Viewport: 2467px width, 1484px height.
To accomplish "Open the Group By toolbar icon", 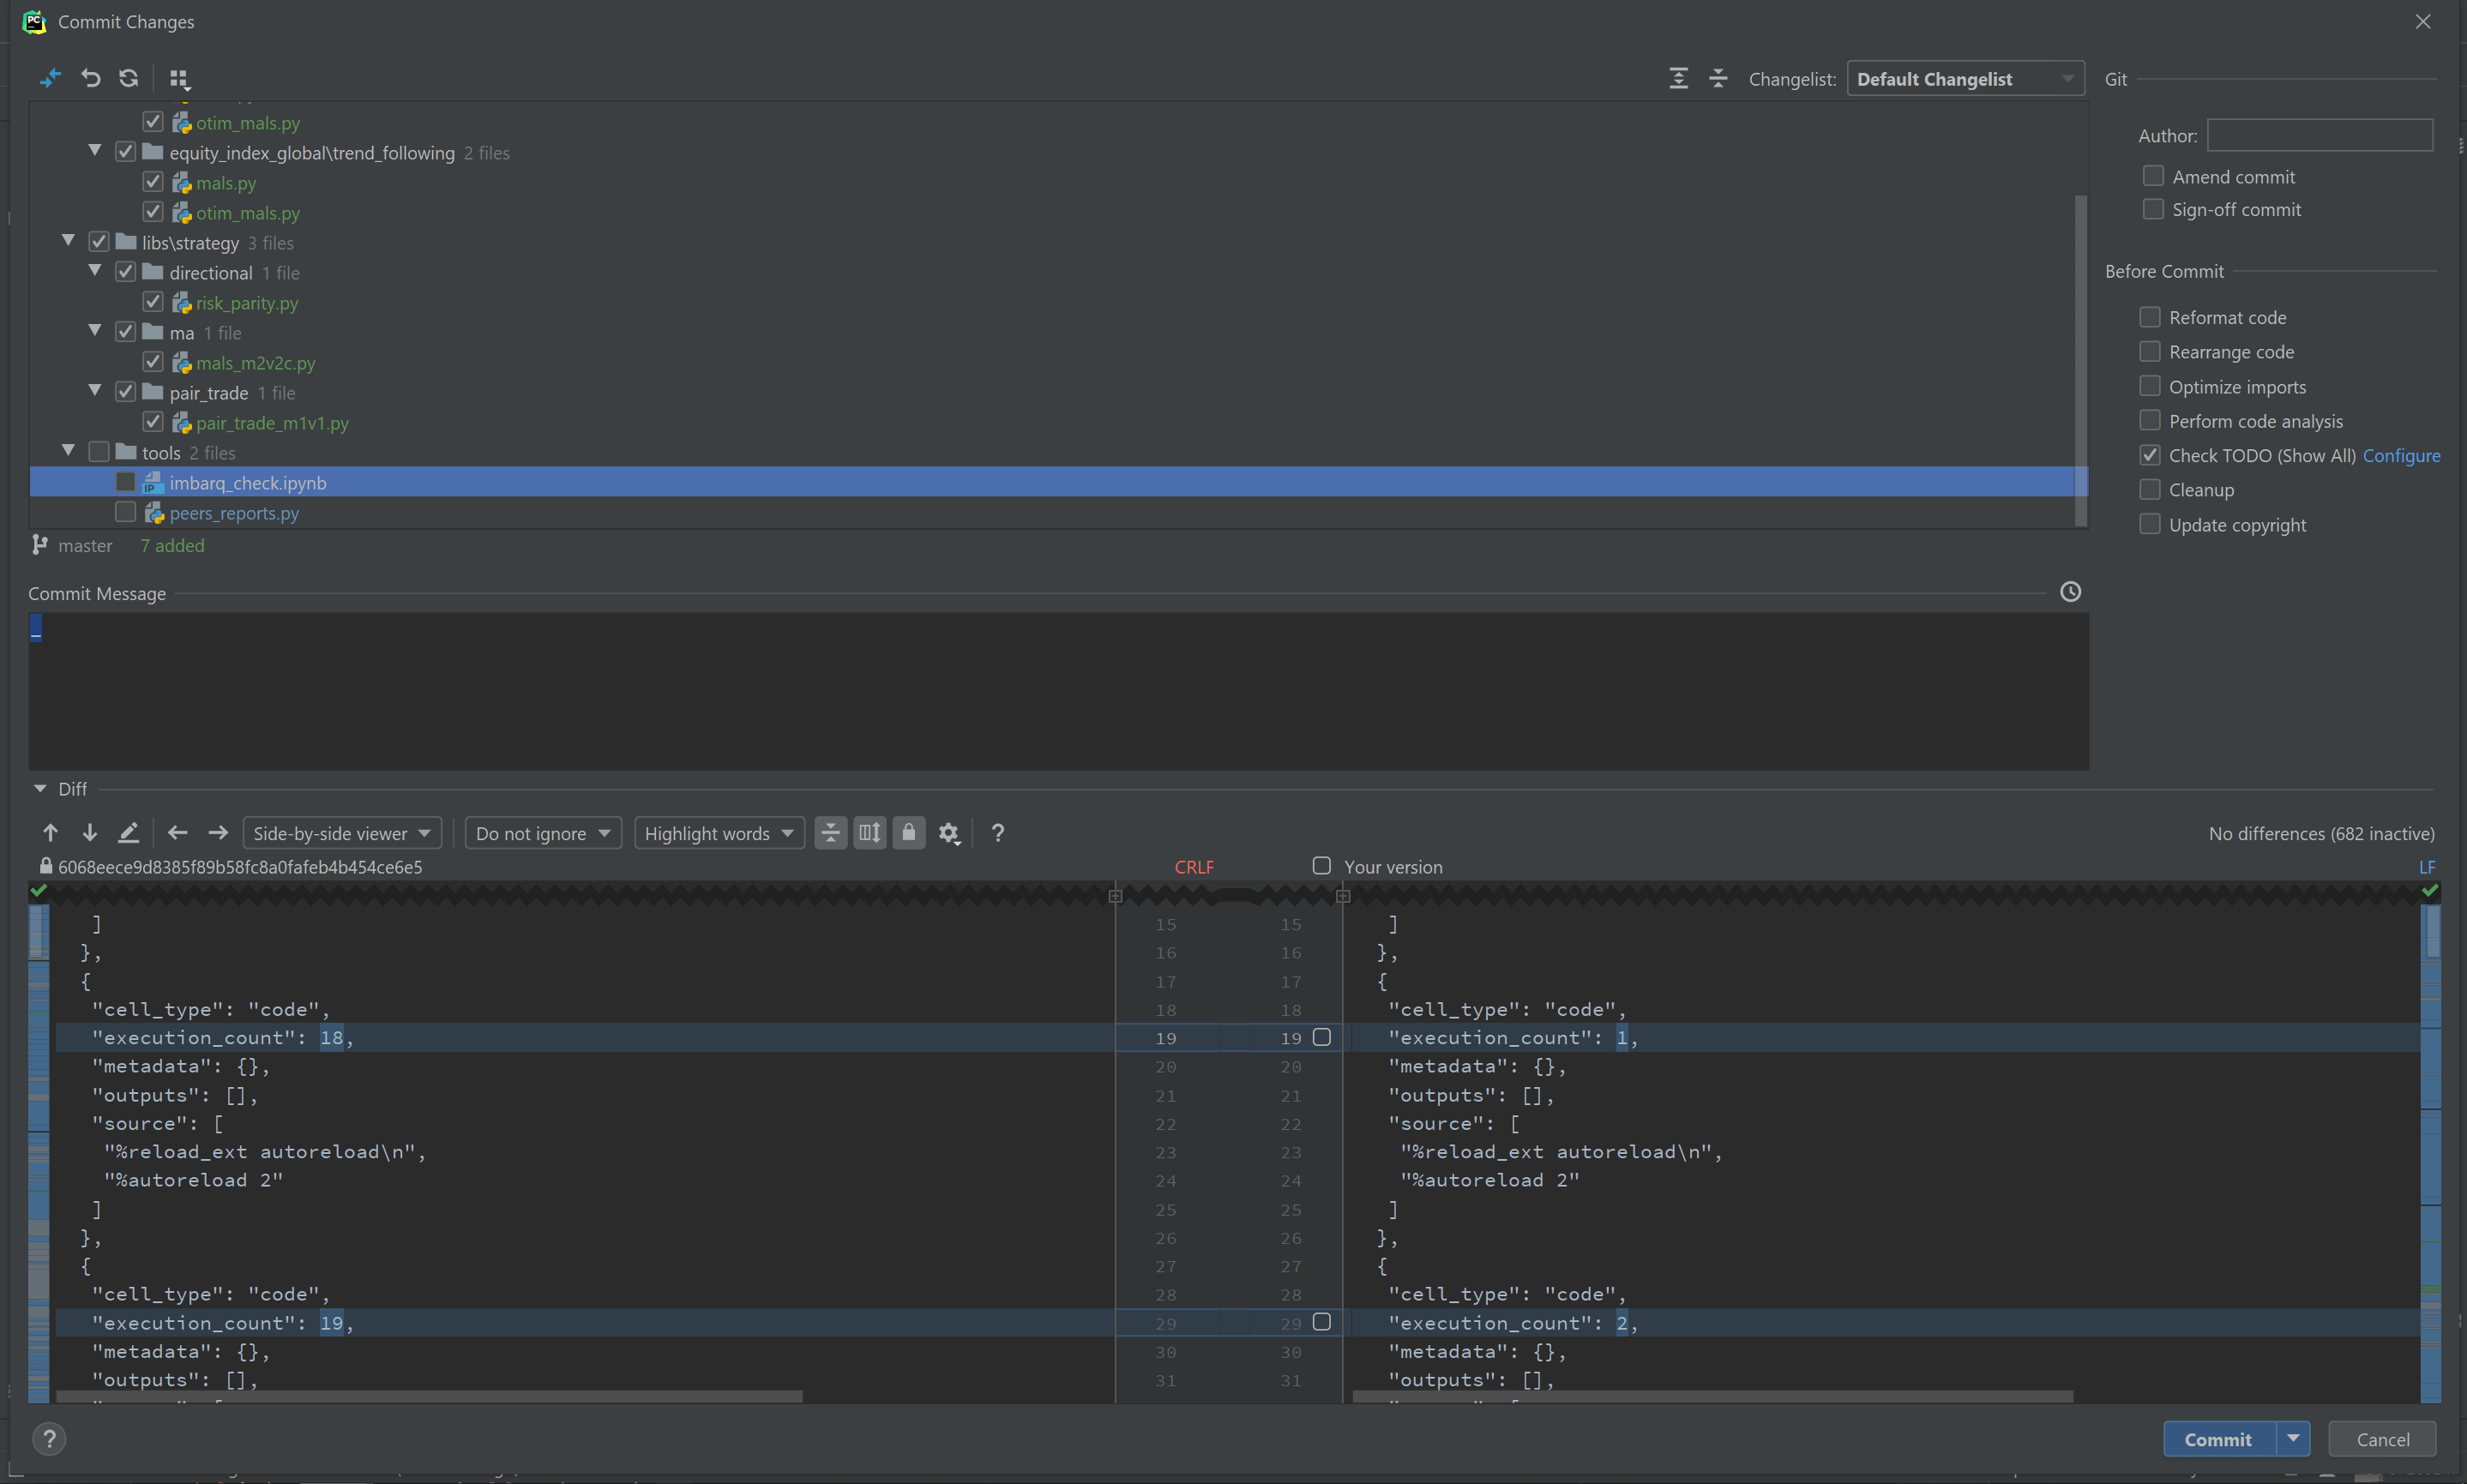I will pyautogui.click(x=179, y=79).
